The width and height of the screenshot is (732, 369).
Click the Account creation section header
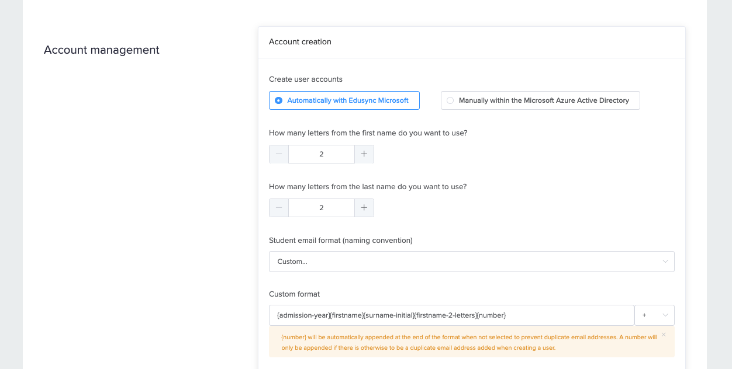click(x=299, y=41)
